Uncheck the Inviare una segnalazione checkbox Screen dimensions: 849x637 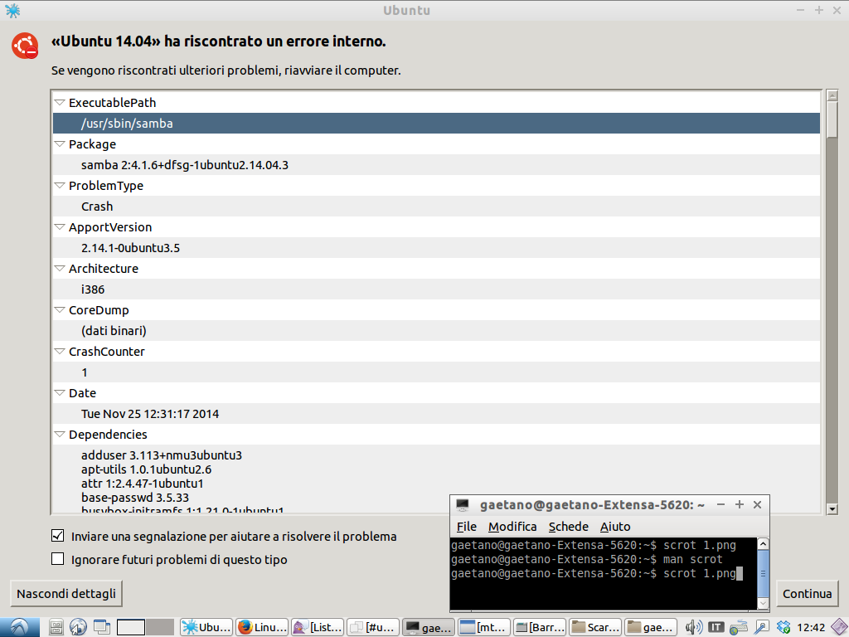[x=58, y=536]
